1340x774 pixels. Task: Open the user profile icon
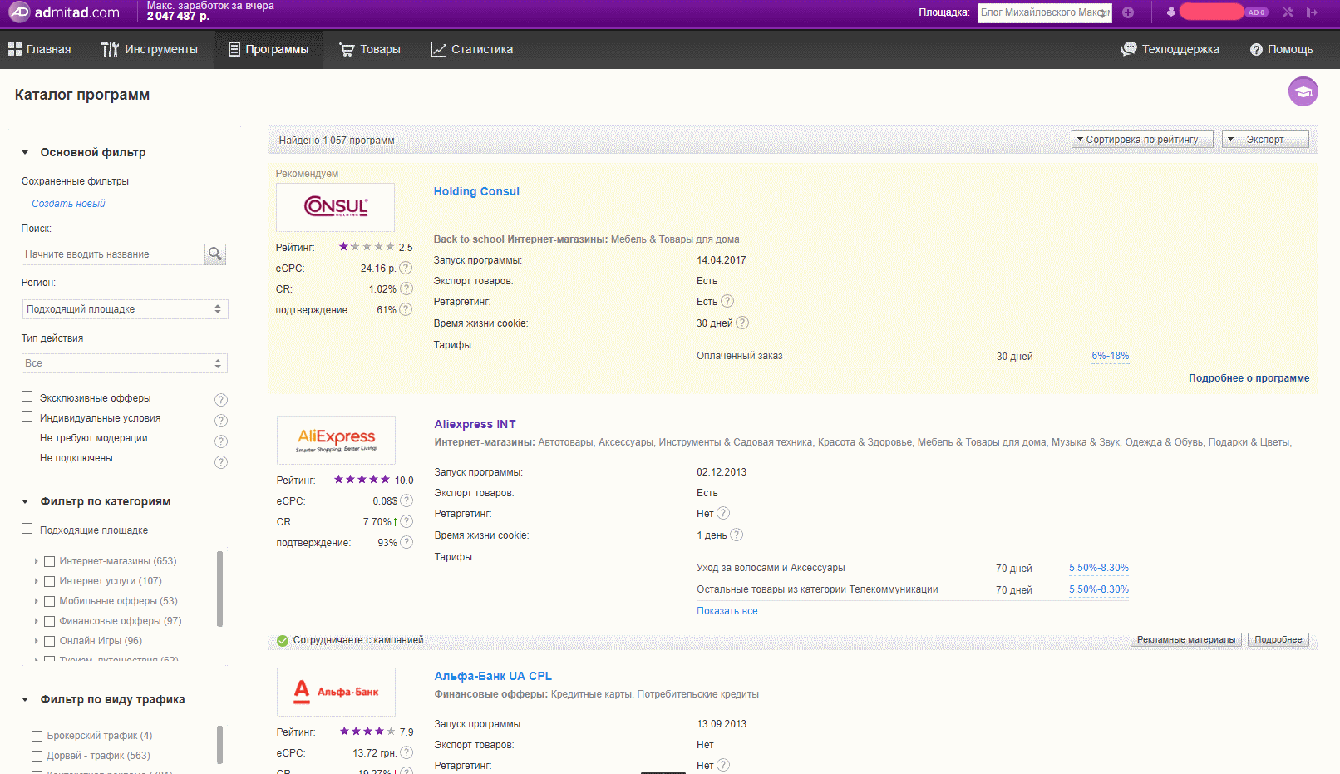[1171, 12]
